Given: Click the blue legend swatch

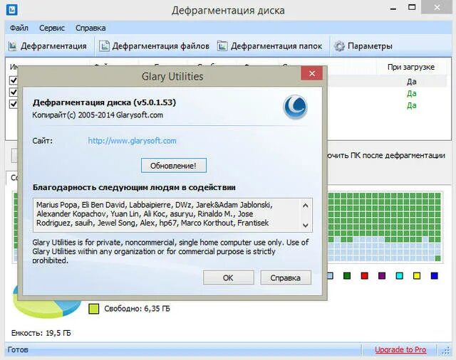Looking at the screenshot, I should click(x=434, y=275).
